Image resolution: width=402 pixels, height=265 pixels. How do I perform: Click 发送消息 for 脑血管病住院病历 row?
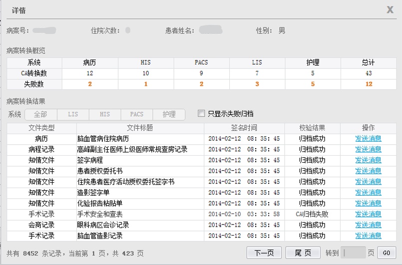368,138
